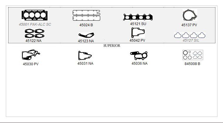The height and width of the screenshot is (123, 223).
Task: Select the 45123 NA gasket drawing
Action: pos(86,35)
